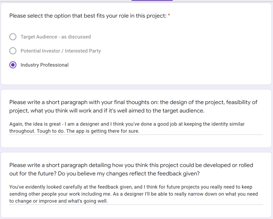Place cursor after "getting there for sure."
This screenshot has height=219, width=273.
point(140,131)
